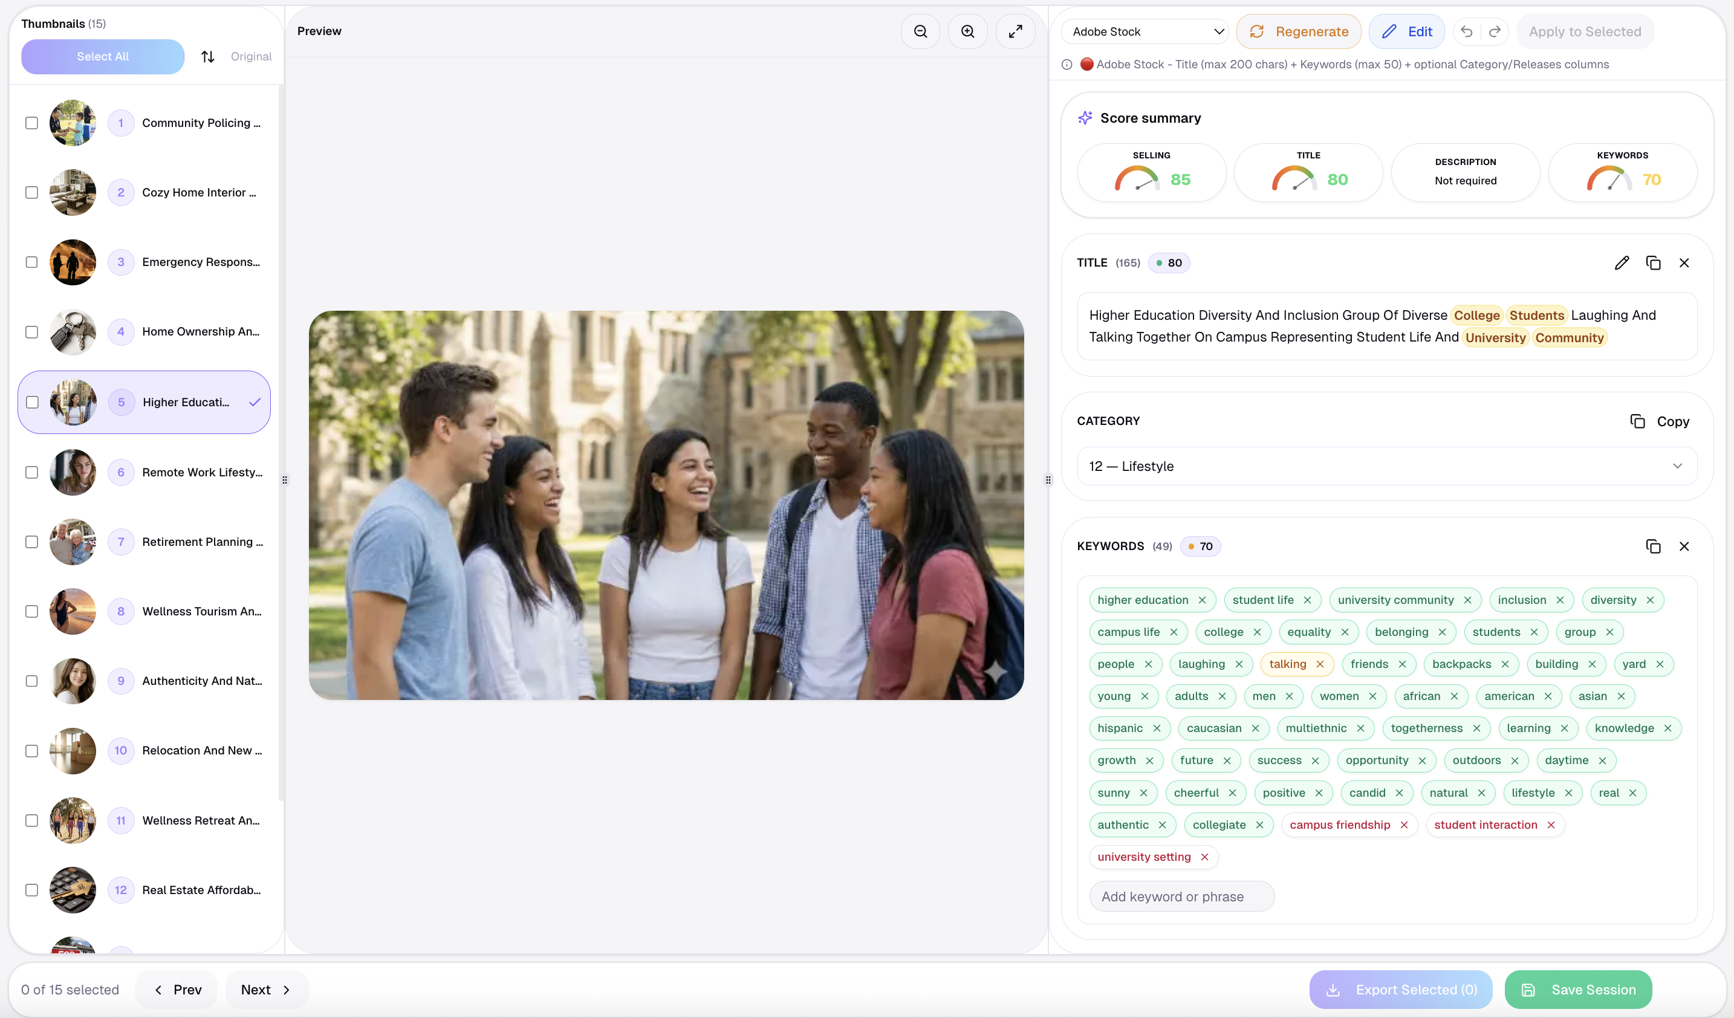Check the Higher Education item checkbox

pos(32,403)
